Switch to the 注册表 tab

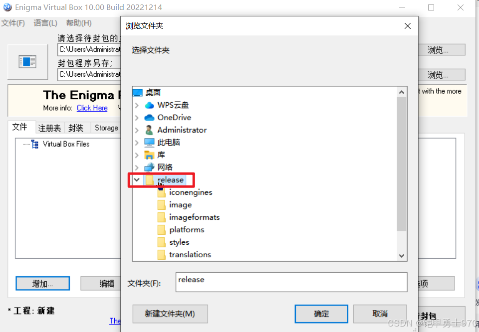(x=50, y=128)
